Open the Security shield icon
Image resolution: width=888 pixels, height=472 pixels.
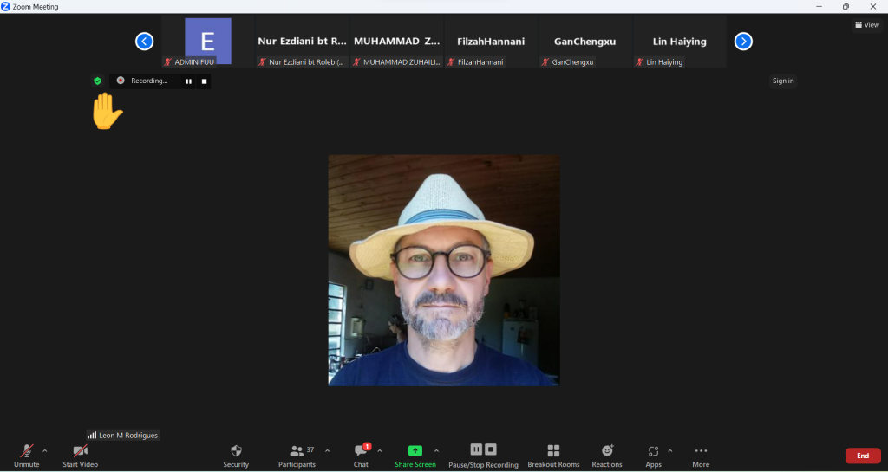(236, 451)
